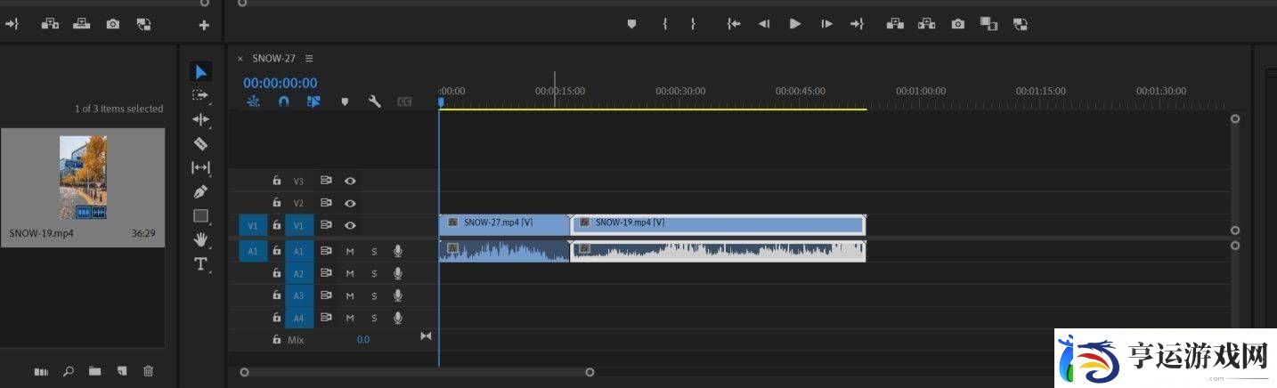1277x388 pixels.
Task: Step forward one frame
Action: pyautogui.click(x=826, y=24)
